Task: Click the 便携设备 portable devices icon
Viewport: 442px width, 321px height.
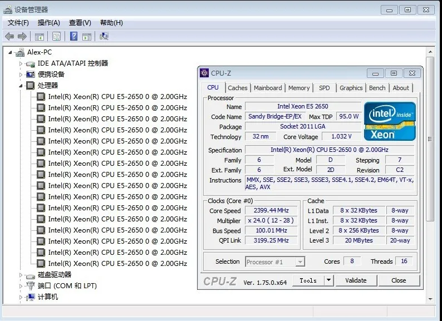Action: click(x=31, y=75)
